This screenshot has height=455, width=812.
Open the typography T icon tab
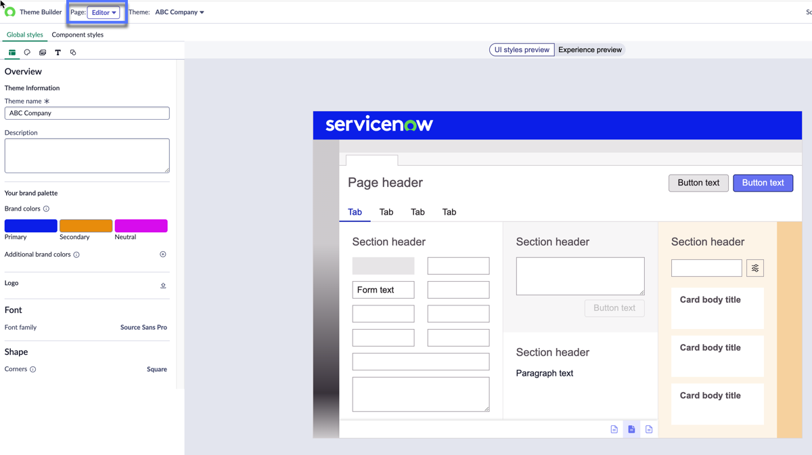tap(58, 52)
